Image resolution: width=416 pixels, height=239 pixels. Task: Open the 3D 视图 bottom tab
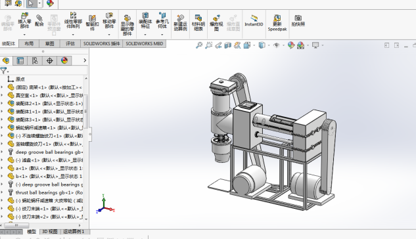[49, 232]
